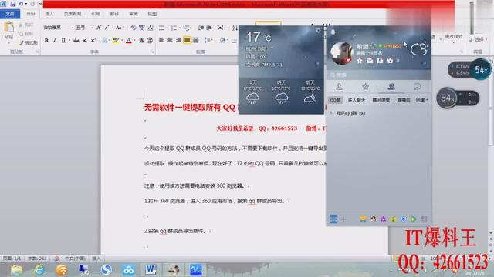Open the QQ contacts tab icon
Viewport: 494px width, 277px height.
(x=339, y=86)
